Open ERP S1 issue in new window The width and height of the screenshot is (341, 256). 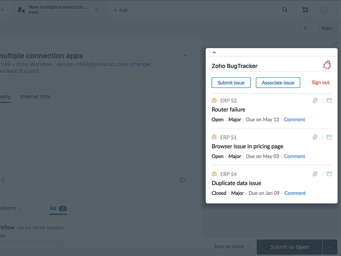point(329,137)
